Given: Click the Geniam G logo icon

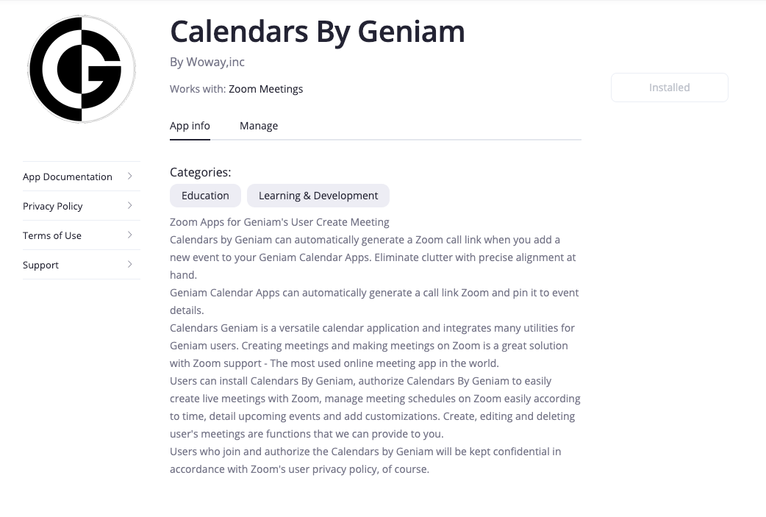Looking at the screenshot, I should coord(82,69).
